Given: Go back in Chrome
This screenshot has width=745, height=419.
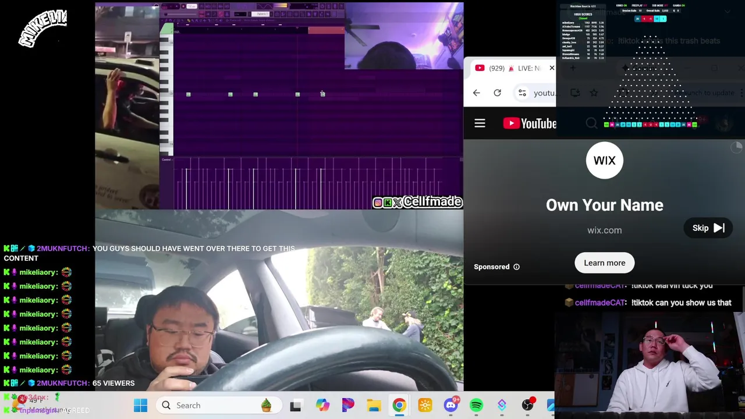Looking at the screenshot, I should (x=476, y=93).
